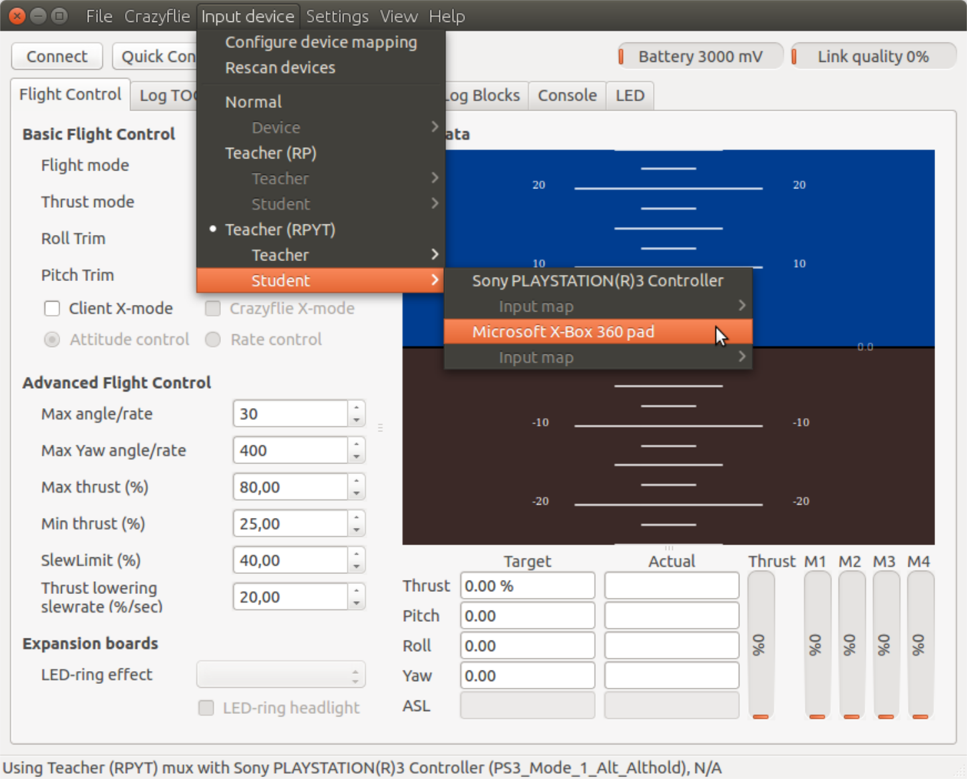Open LED-ring effect dropdown
Screen dimensions: 967x779
(x=281, y=674)
